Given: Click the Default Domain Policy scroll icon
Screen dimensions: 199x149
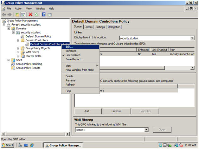Looking at the screenshot, I should coord(22,36).
